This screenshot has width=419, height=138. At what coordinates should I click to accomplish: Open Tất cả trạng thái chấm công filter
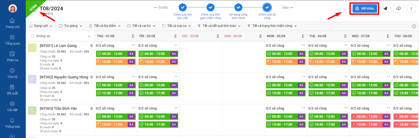[272, 26]
